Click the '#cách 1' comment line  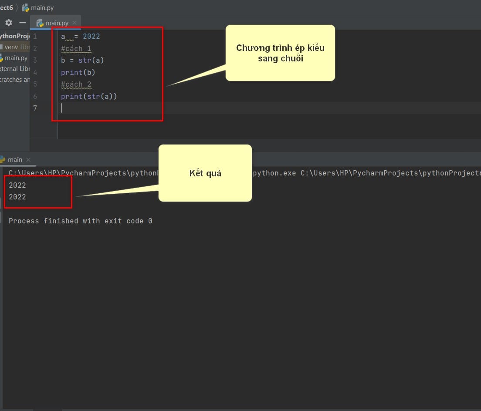76,48
